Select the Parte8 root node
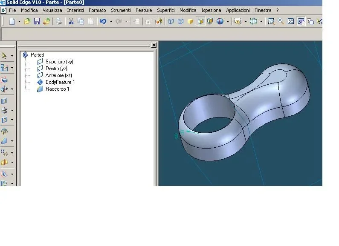Screen dimensions: 339x246 (38, 55)
